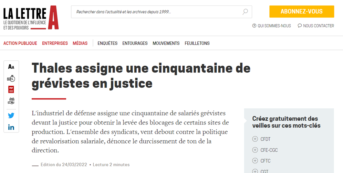Click the CFTC keyword label
This screenshot has width=343, height=173.
tap(266, 161)
